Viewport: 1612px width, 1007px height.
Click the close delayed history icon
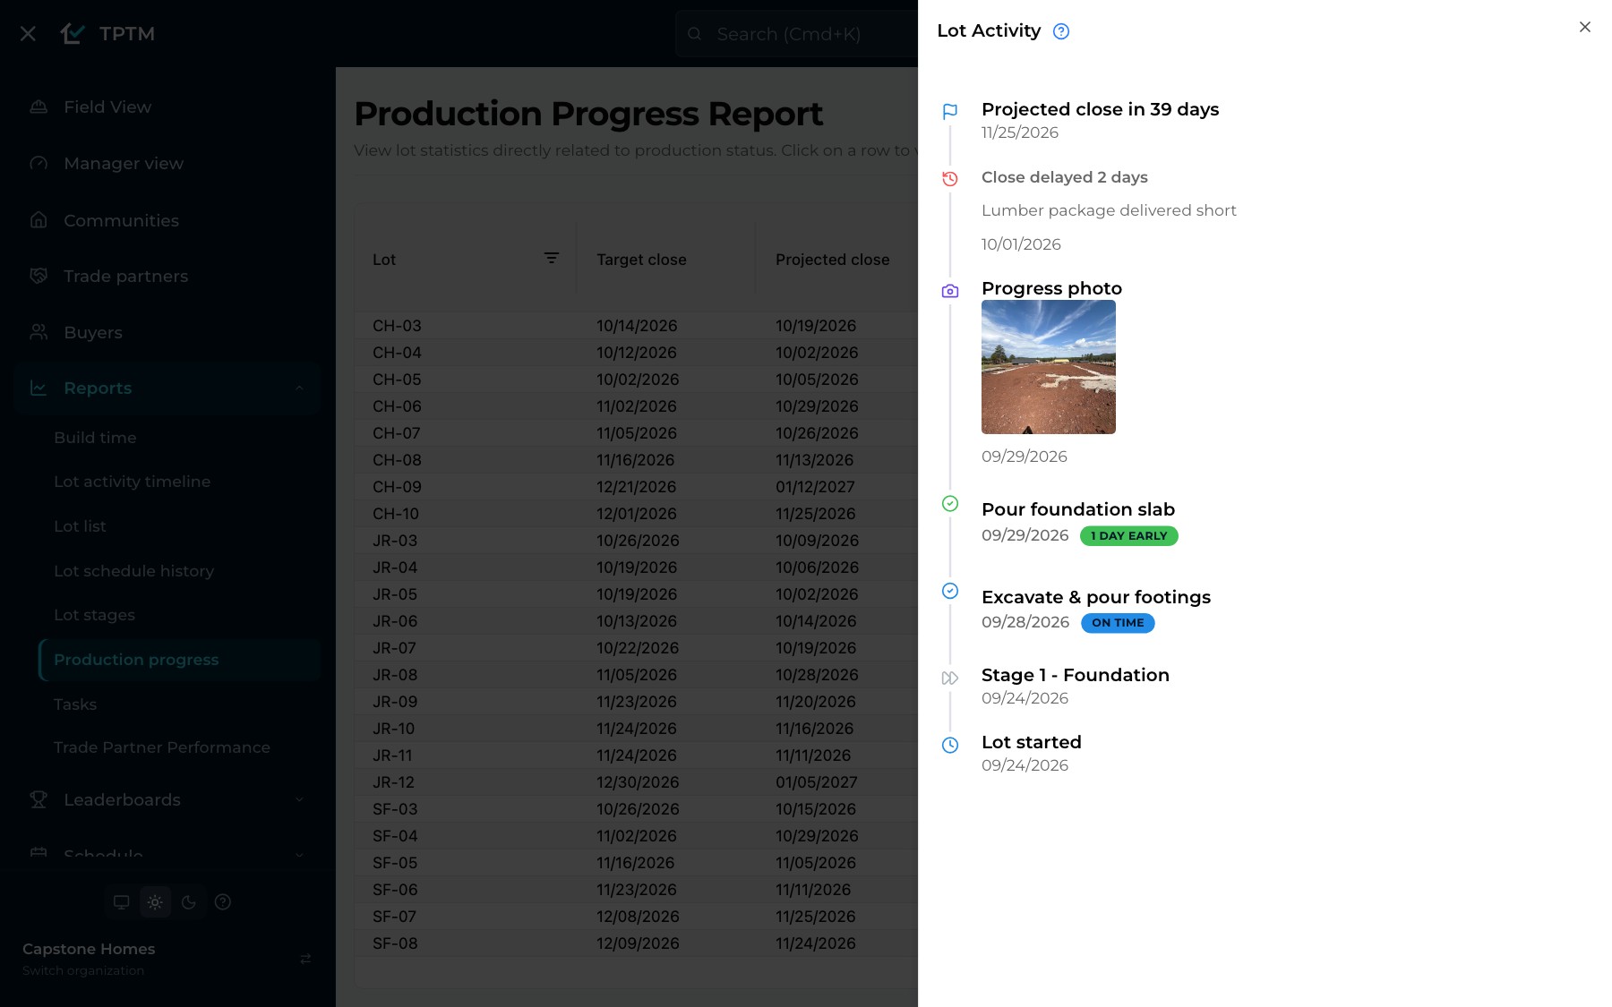coord(950,178)
